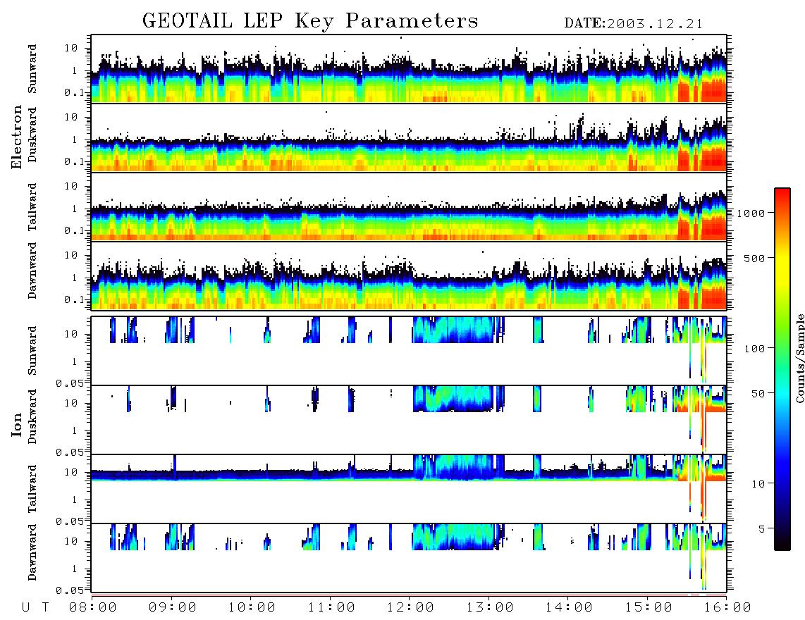Click the "09:00" time tick label
This screenshot has height=620, width=805.
(x=173, y=608)
